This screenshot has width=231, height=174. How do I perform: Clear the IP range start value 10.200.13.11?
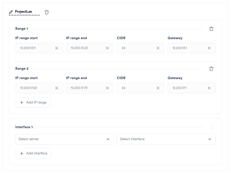click(57, 48)
